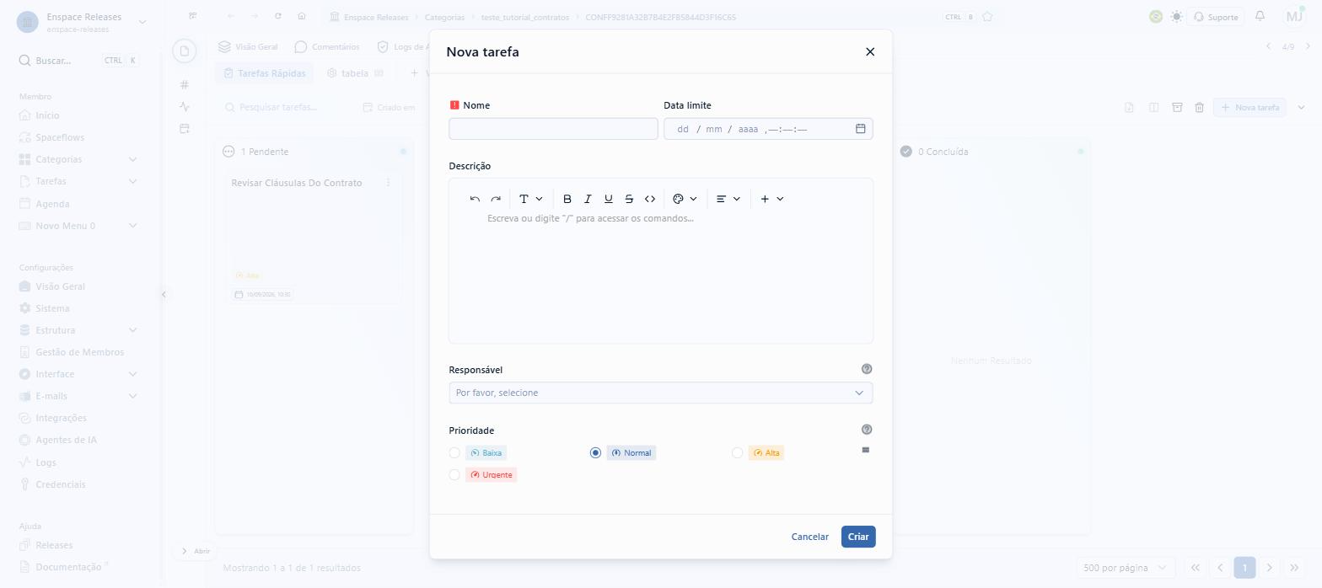The width and height of the screenshot is (1322, 588).
Task: Open the hashtag icon in side rail
Action: click(185, 84)
